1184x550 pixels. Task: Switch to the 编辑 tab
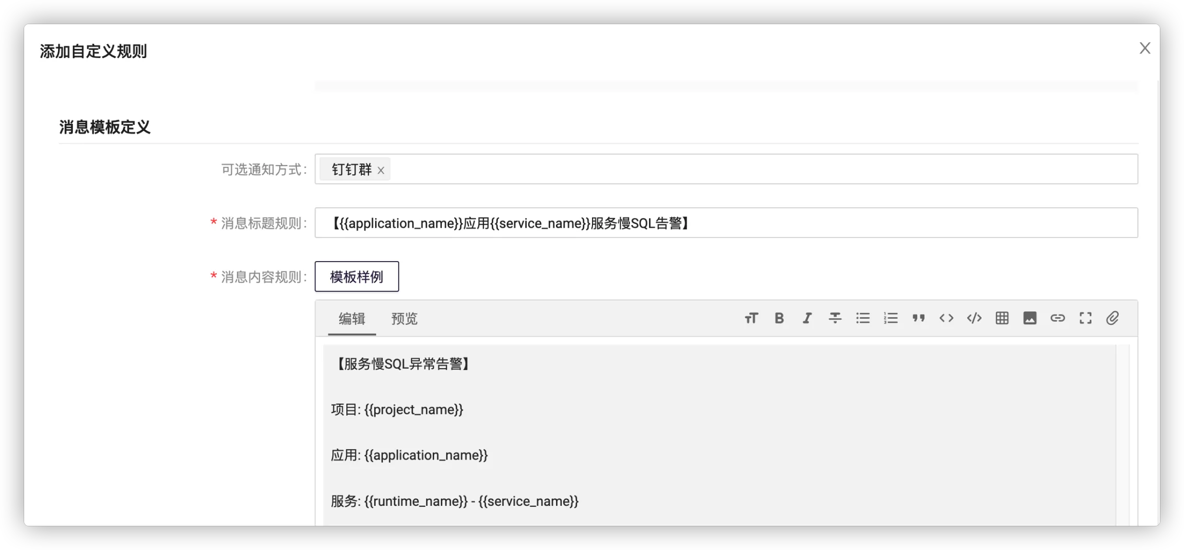[x=352, y=319]
